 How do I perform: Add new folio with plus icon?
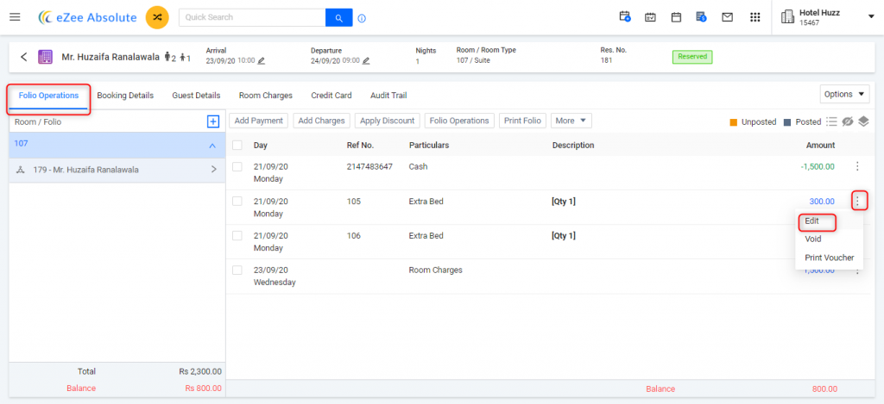[x=213, y=121]
